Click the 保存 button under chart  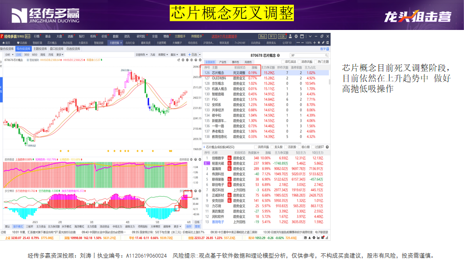(189, 227)
